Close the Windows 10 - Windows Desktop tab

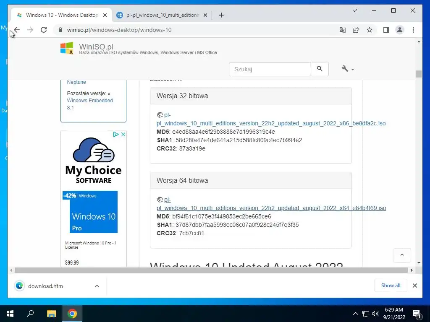(x=105, y=15)
